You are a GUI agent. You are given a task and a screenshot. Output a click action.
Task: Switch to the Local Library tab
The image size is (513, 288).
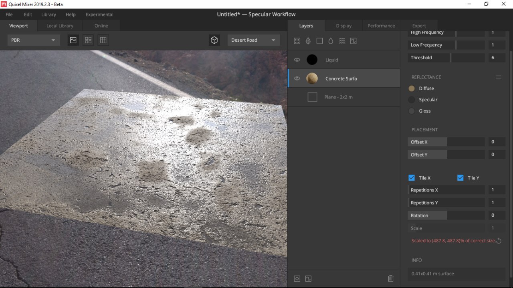click(x=60, y=26)
